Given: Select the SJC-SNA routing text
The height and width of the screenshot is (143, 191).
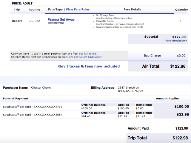Looking at the screenshot, I should (x=34, y=21).
